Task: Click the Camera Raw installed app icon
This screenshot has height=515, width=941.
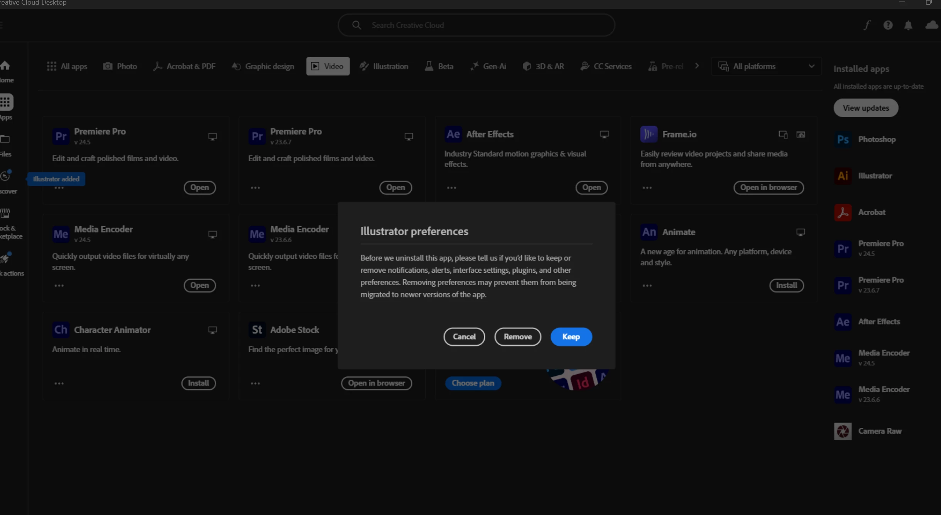Action: tap(843, 431)
